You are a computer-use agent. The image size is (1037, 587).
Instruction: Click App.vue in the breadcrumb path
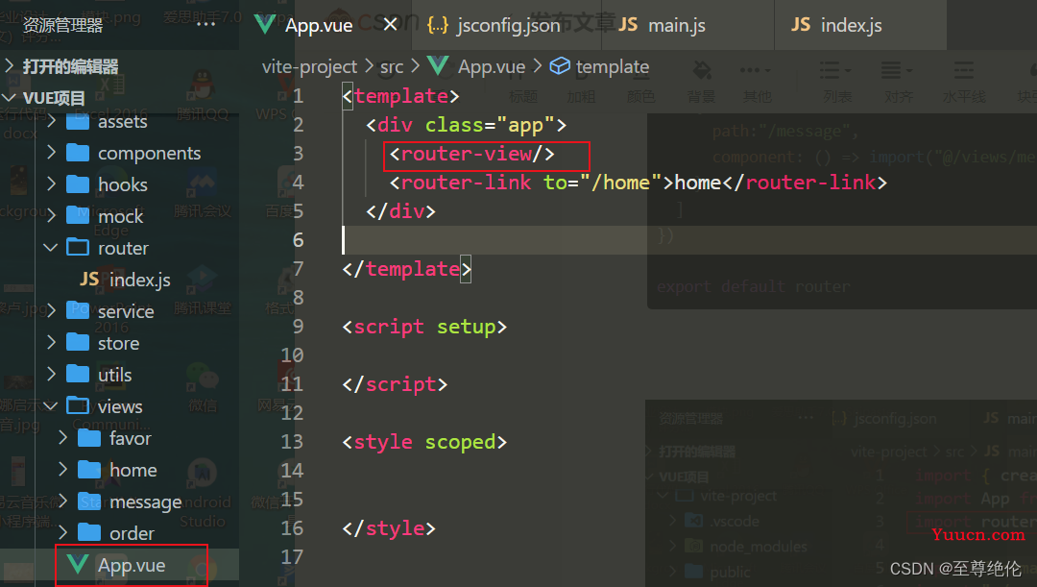(492, 67)
